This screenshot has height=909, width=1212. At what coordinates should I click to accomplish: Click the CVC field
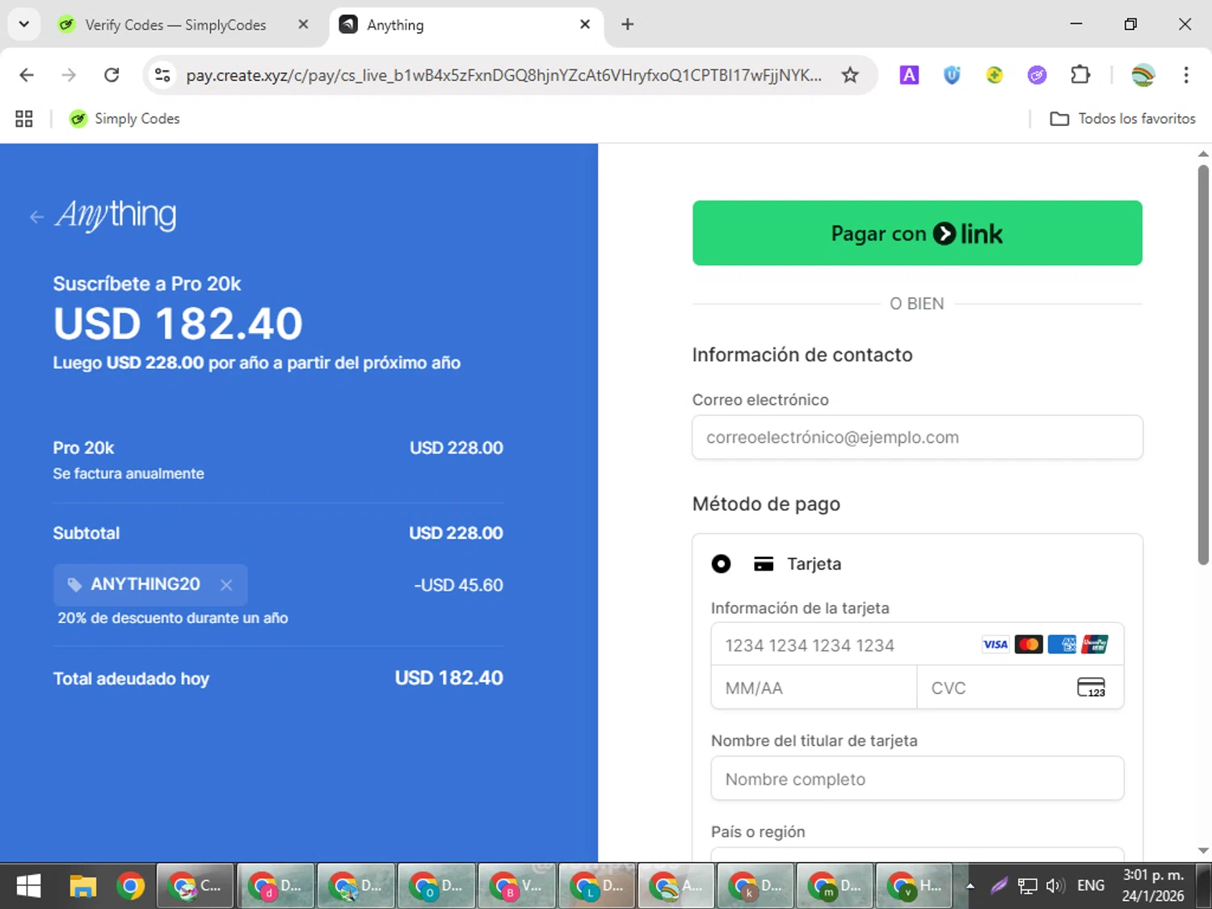point(1020,688)
